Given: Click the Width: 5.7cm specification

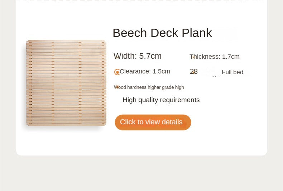Looking at the screenshot, I should coord(138,56).
